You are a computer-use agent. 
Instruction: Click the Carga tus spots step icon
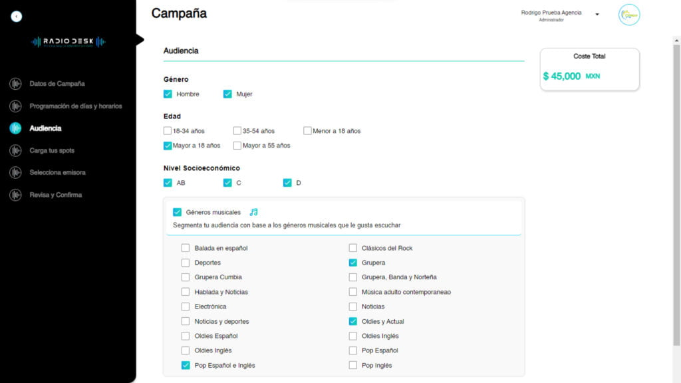[x=16, y=150]
